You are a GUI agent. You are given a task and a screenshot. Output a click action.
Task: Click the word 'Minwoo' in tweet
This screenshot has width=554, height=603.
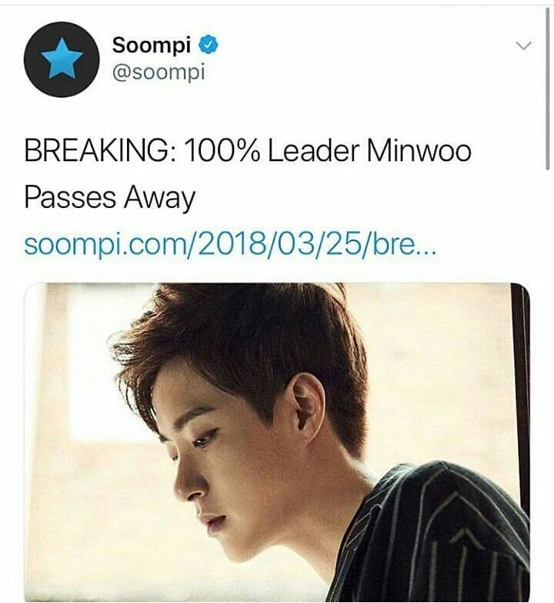(419, 150)
